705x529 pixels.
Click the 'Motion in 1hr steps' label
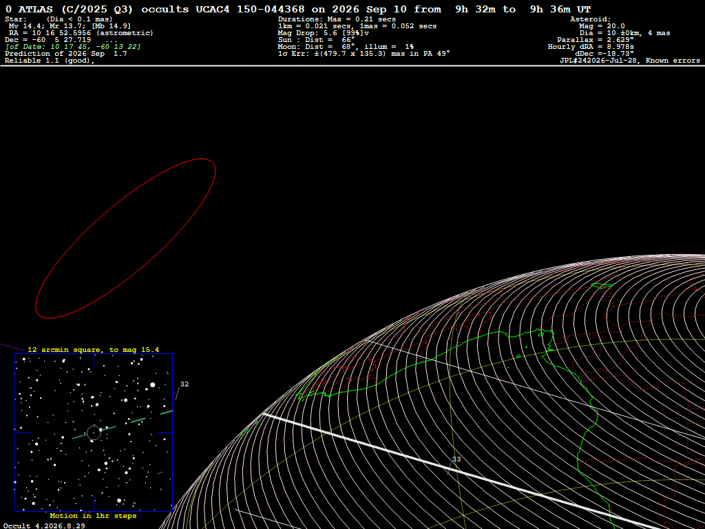(x=93, y=516)
